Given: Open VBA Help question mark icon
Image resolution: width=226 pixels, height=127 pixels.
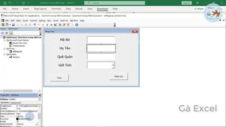Looking at the screenshot, I should coord(77,25).
